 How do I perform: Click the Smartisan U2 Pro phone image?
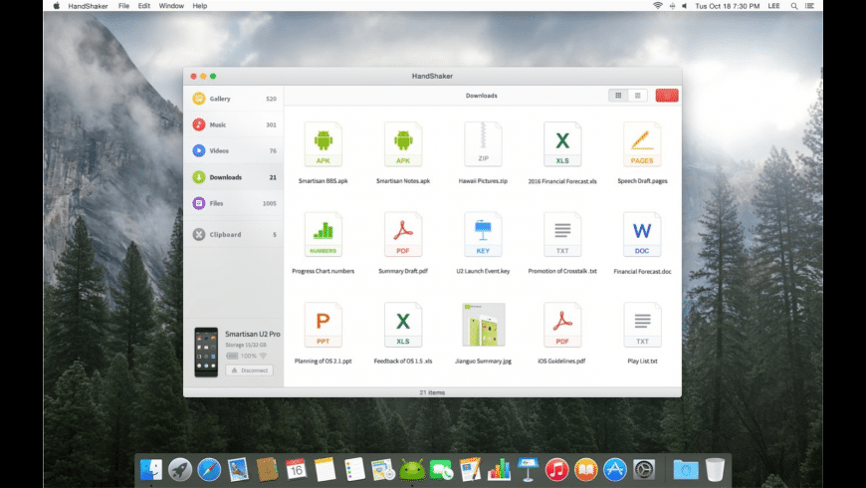pyautogui.click(x=206, y=352)
